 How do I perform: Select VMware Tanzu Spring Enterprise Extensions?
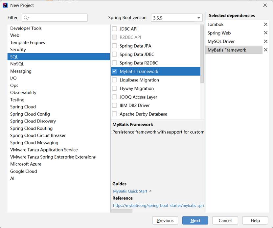click(x=59, y=157)
